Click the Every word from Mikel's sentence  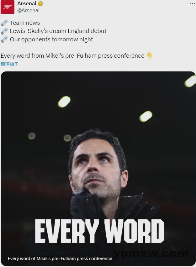(x=73, y=56)
